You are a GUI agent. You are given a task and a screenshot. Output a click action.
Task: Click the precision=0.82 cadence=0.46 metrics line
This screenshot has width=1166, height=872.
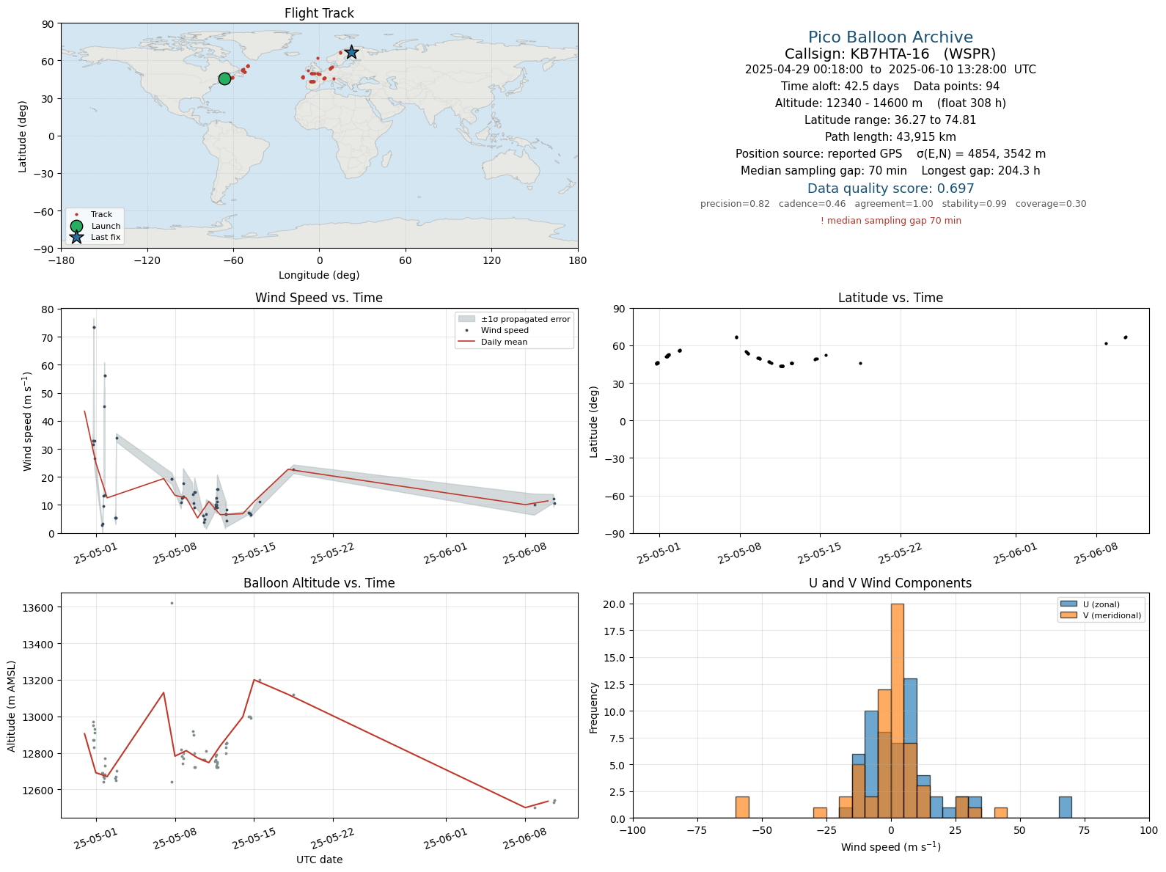(893, 204)
